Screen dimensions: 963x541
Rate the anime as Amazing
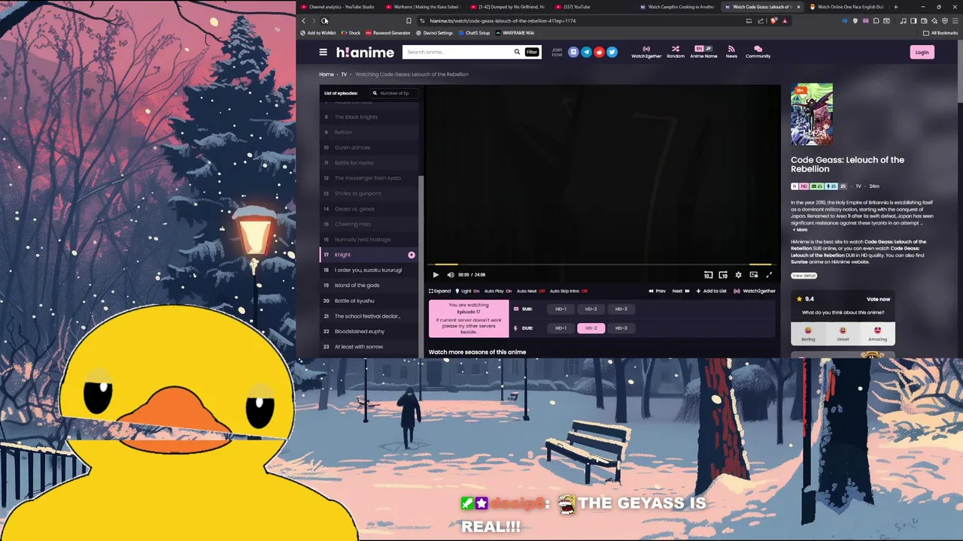tap(877, 334)
